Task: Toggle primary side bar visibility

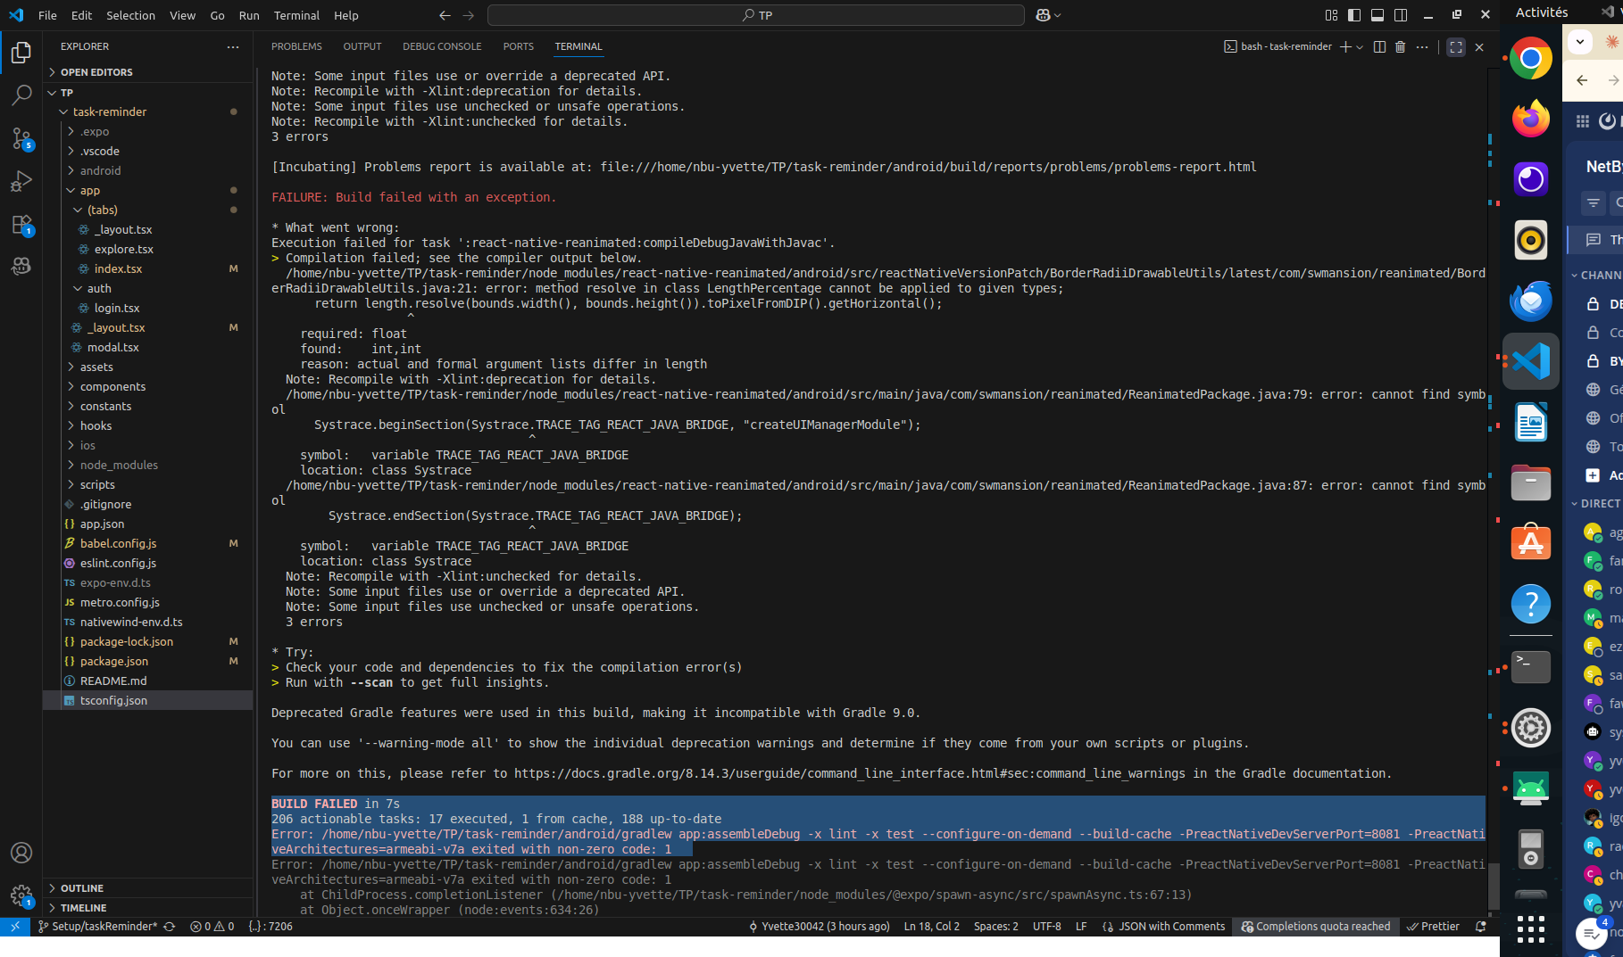Action: pyautogui.click(x=1354, y=15)
